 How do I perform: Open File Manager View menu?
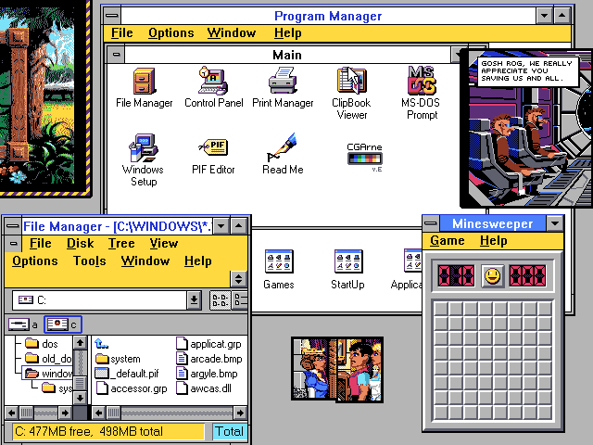click(163, 243)
